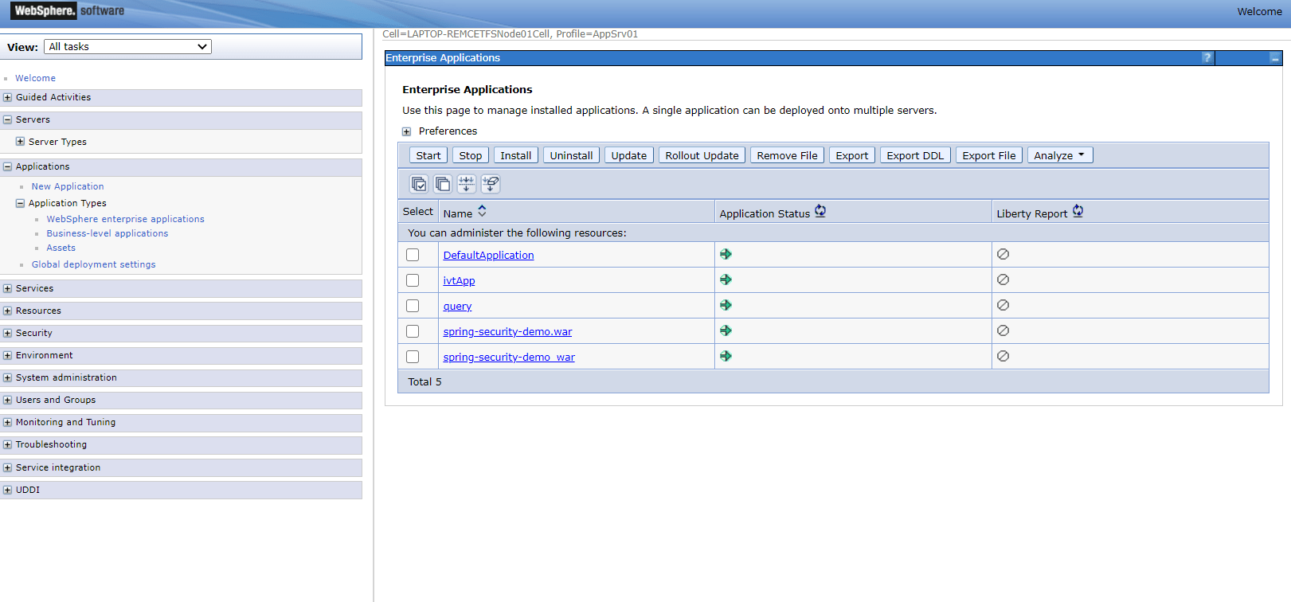The width and height of the screenshot is (1291, 602).
Task: Click the deselect all items toolbar icon
Action: tap(443, 184)
